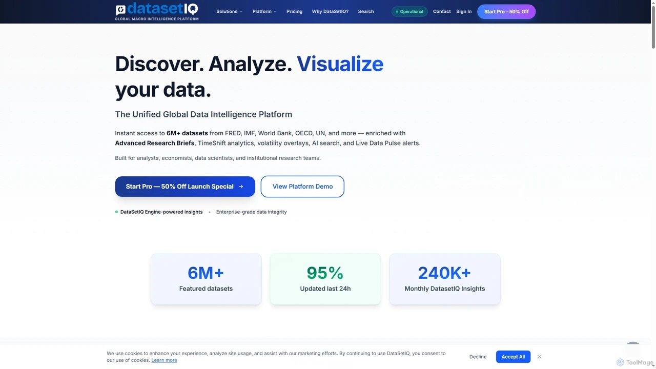This screenshot has width=656, height=369.
Task: Click the 6M+ Featured datasets card
Action: pyautogui.click(x=206, y=279)
